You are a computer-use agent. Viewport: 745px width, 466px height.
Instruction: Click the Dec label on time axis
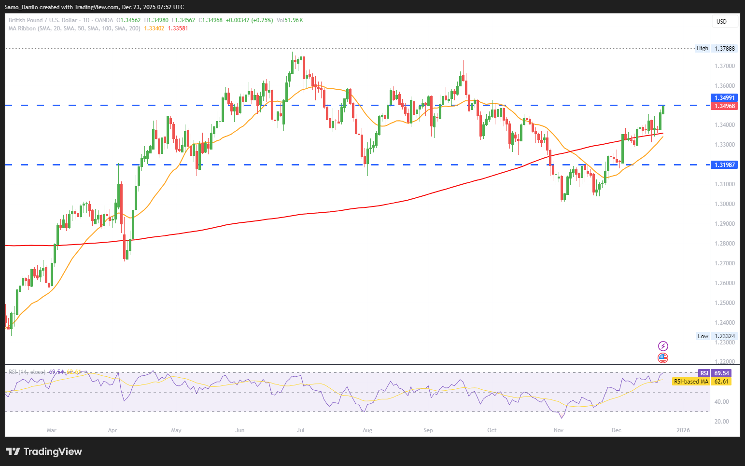coord(616,430)
